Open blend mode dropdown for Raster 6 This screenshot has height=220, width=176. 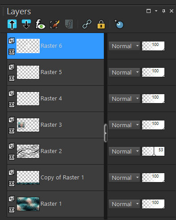124,46
